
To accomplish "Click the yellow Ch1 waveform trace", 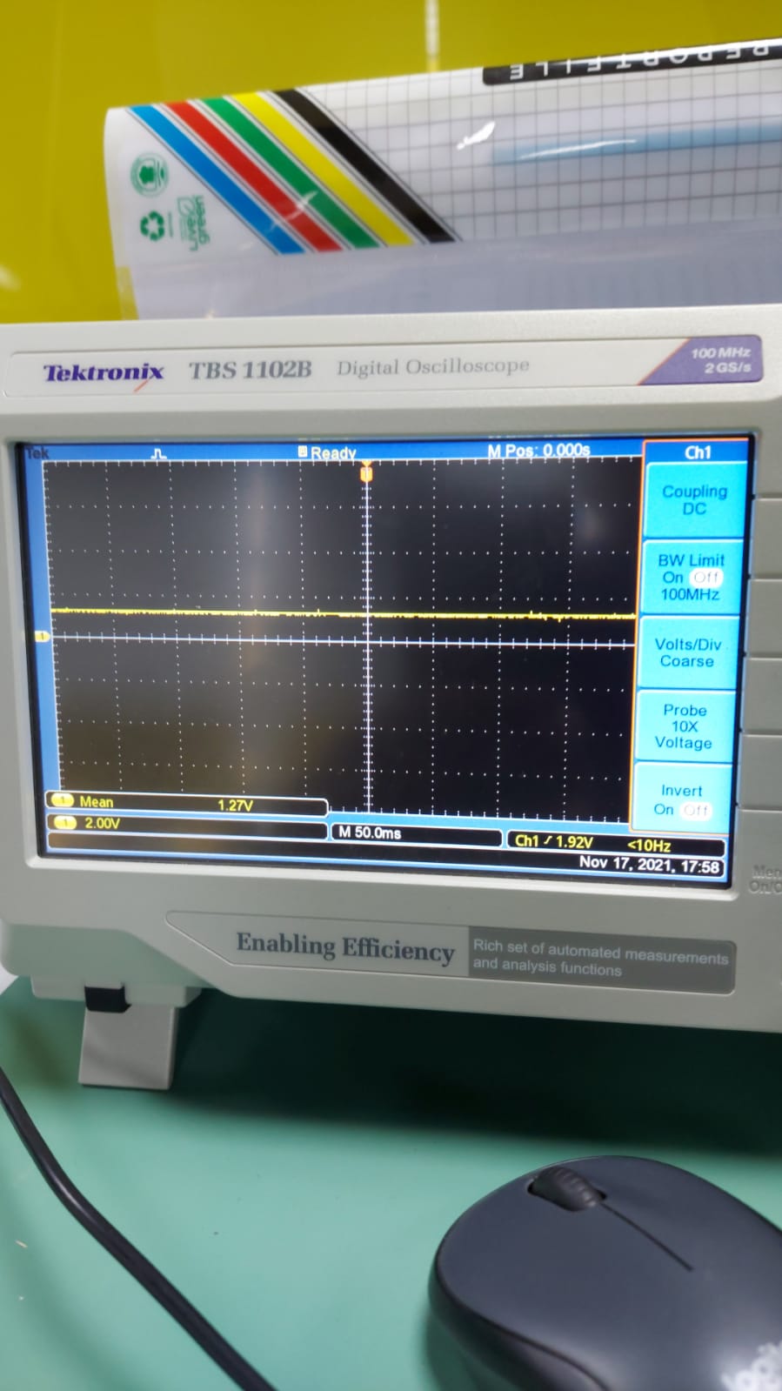I will [344, 613].
